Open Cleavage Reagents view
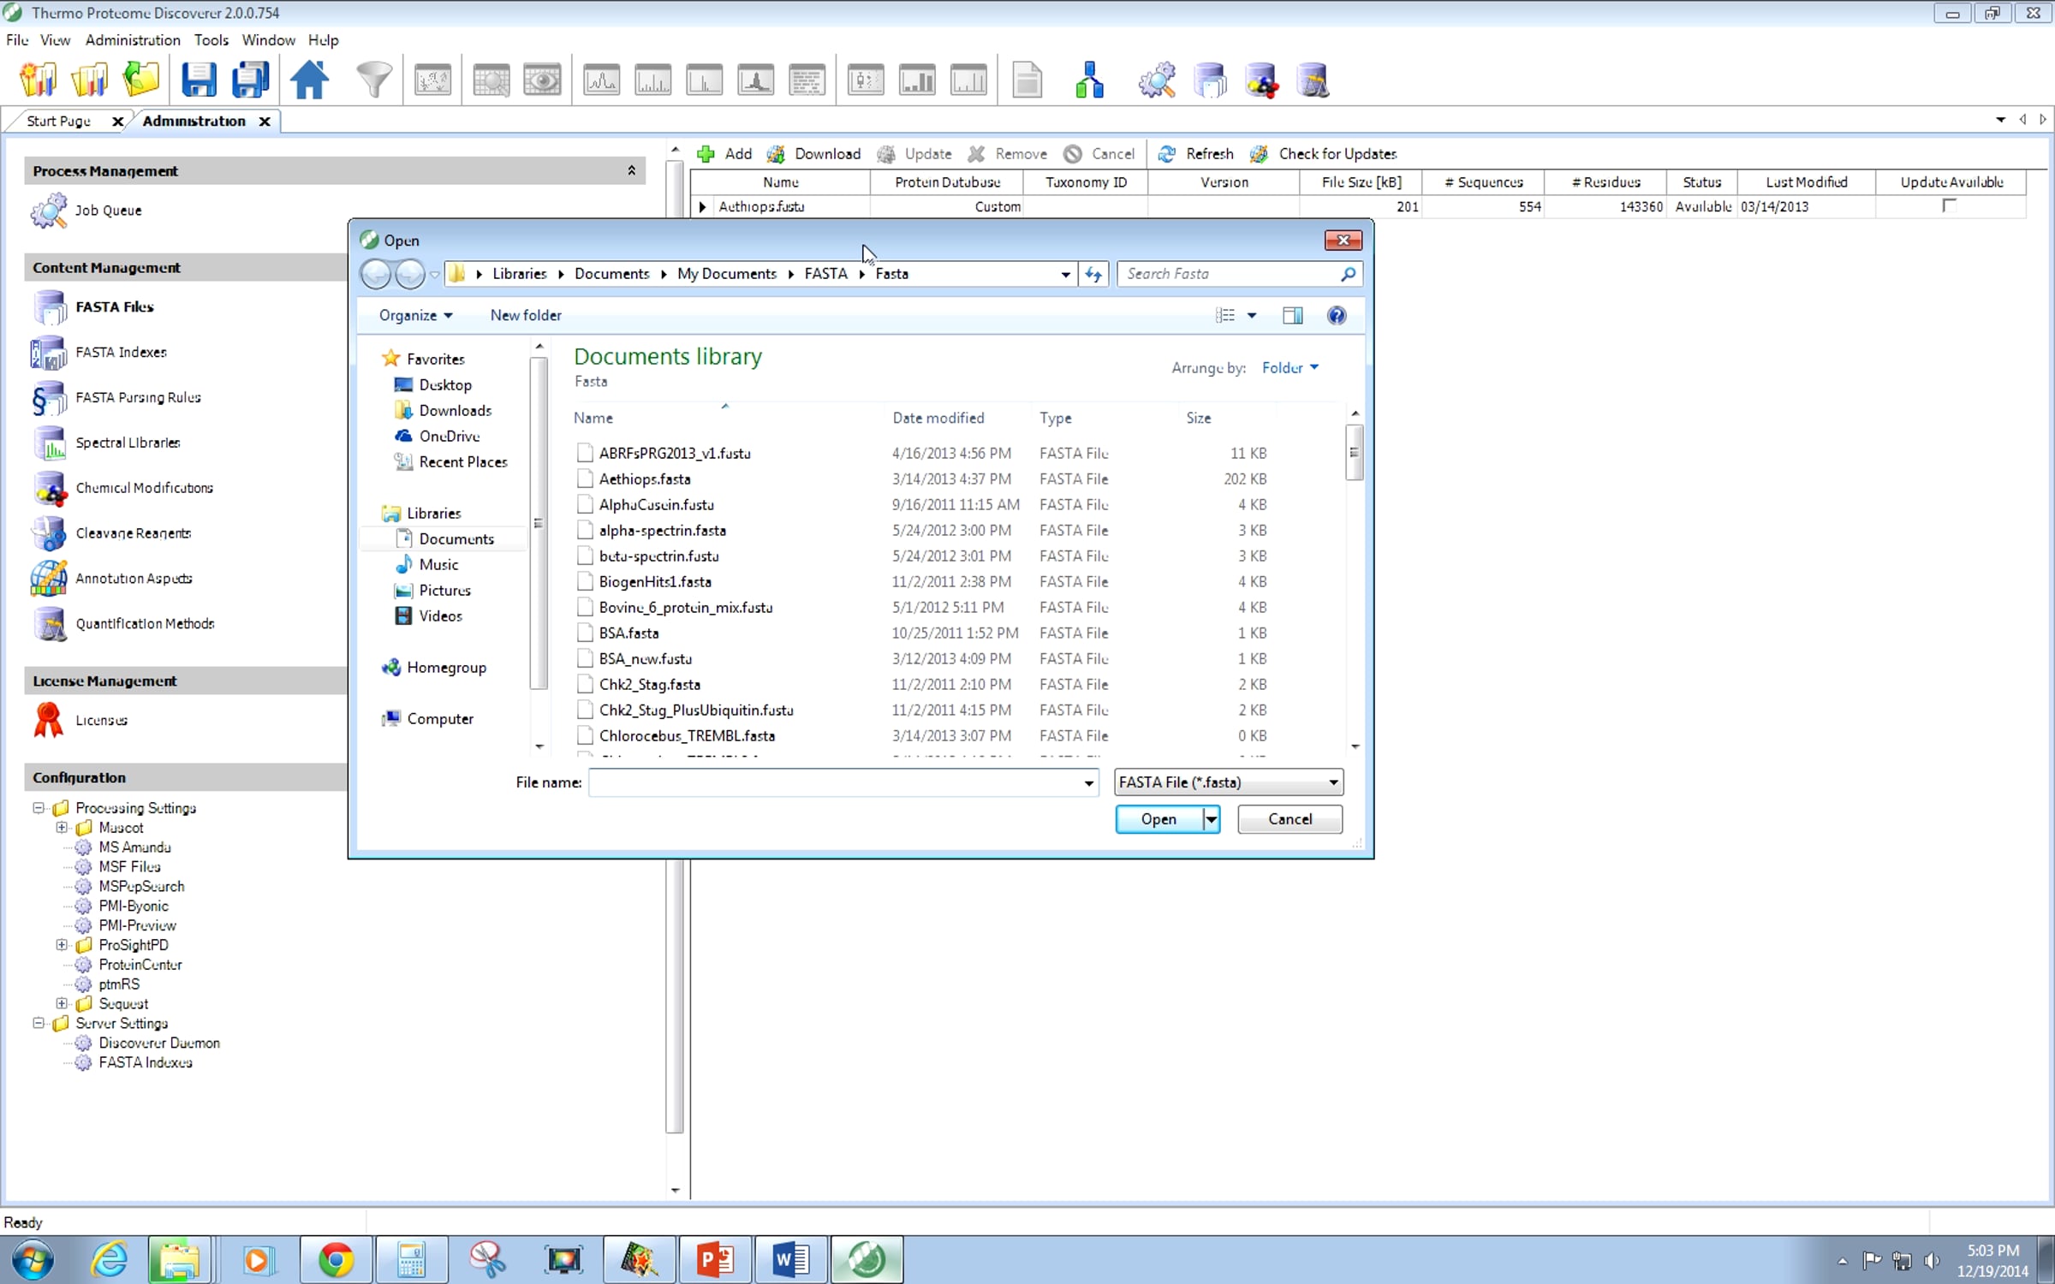This screenshot has width=2055, height=1284. tap(133, 533)
